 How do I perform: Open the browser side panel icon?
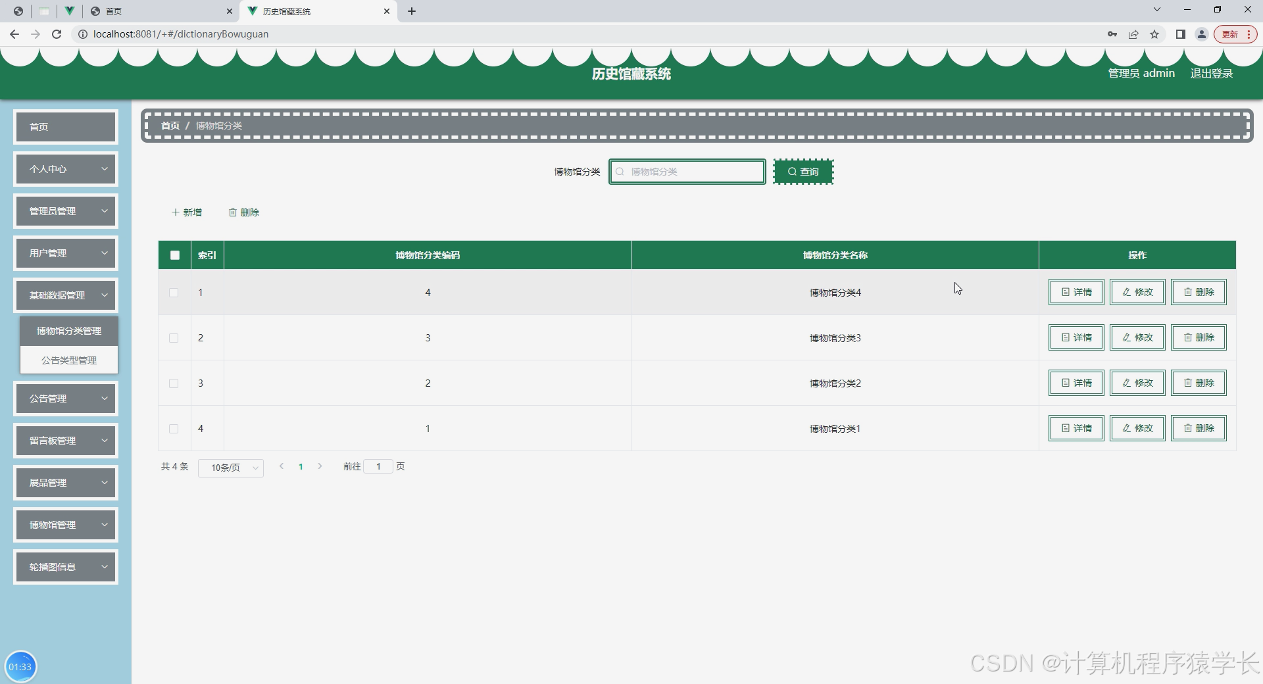(x=1181, y=34)
